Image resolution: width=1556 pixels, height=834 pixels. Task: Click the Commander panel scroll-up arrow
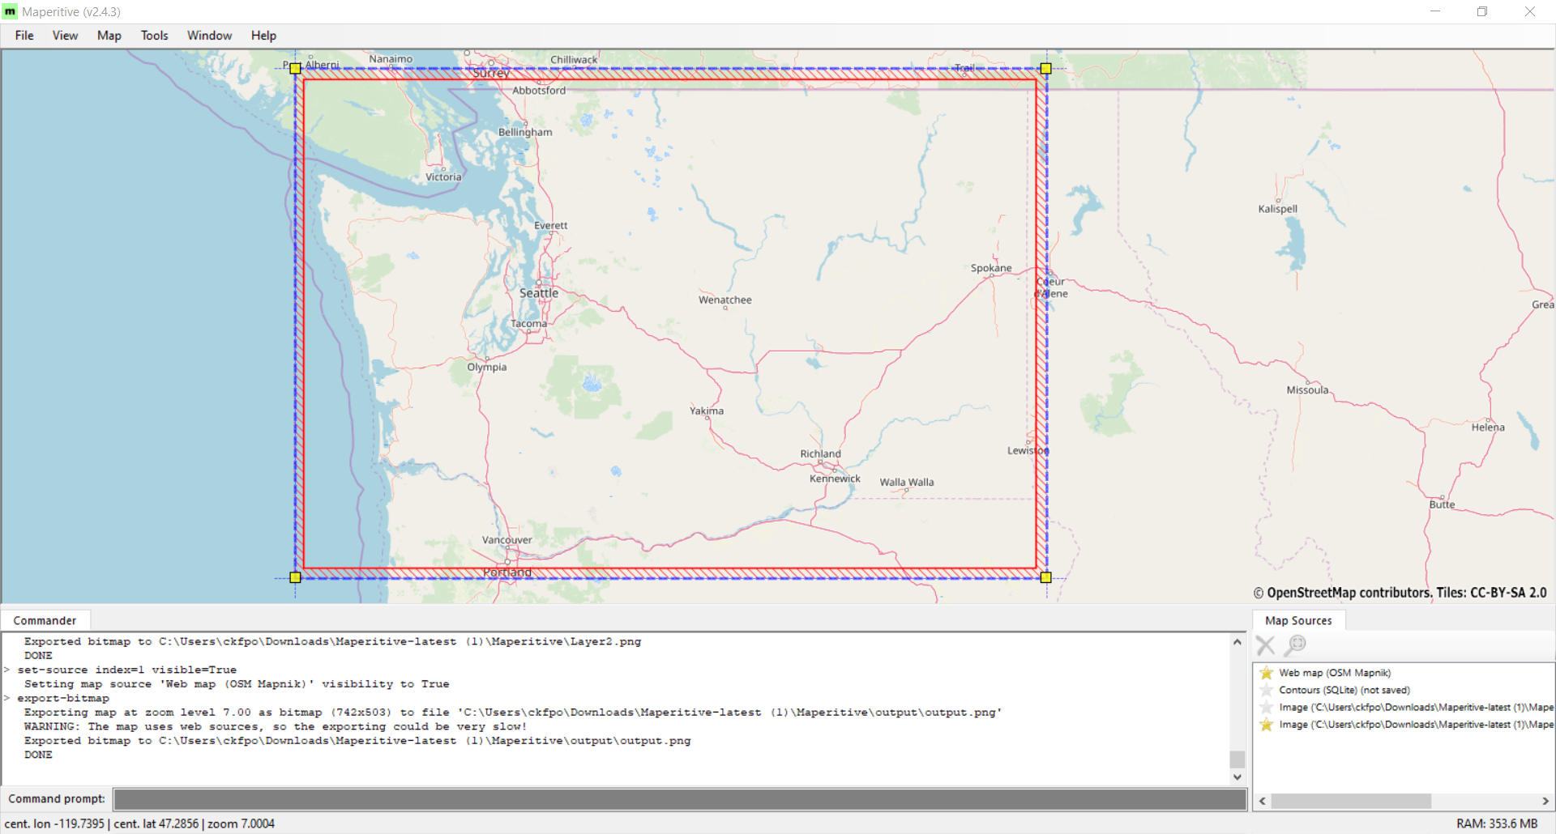coord(1238,641)
